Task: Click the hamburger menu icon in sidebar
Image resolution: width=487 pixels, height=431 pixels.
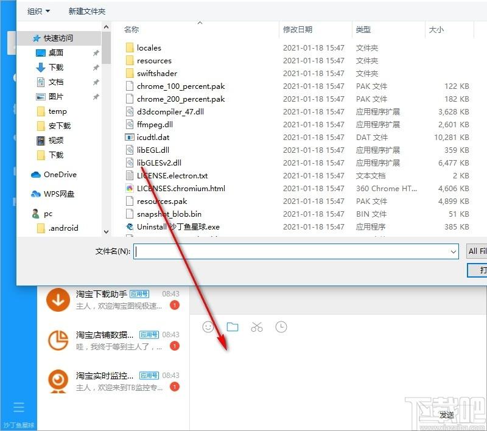Action: click(x=19, y=407)
